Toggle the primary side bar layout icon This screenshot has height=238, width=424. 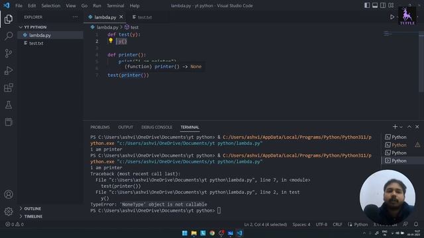pyautogui.click(x=367, y=5)
